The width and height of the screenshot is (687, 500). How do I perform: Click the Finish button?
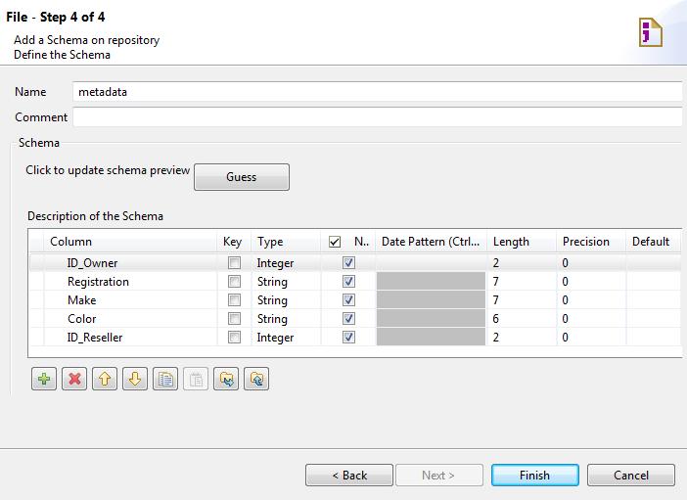click(x=534, y=476)
